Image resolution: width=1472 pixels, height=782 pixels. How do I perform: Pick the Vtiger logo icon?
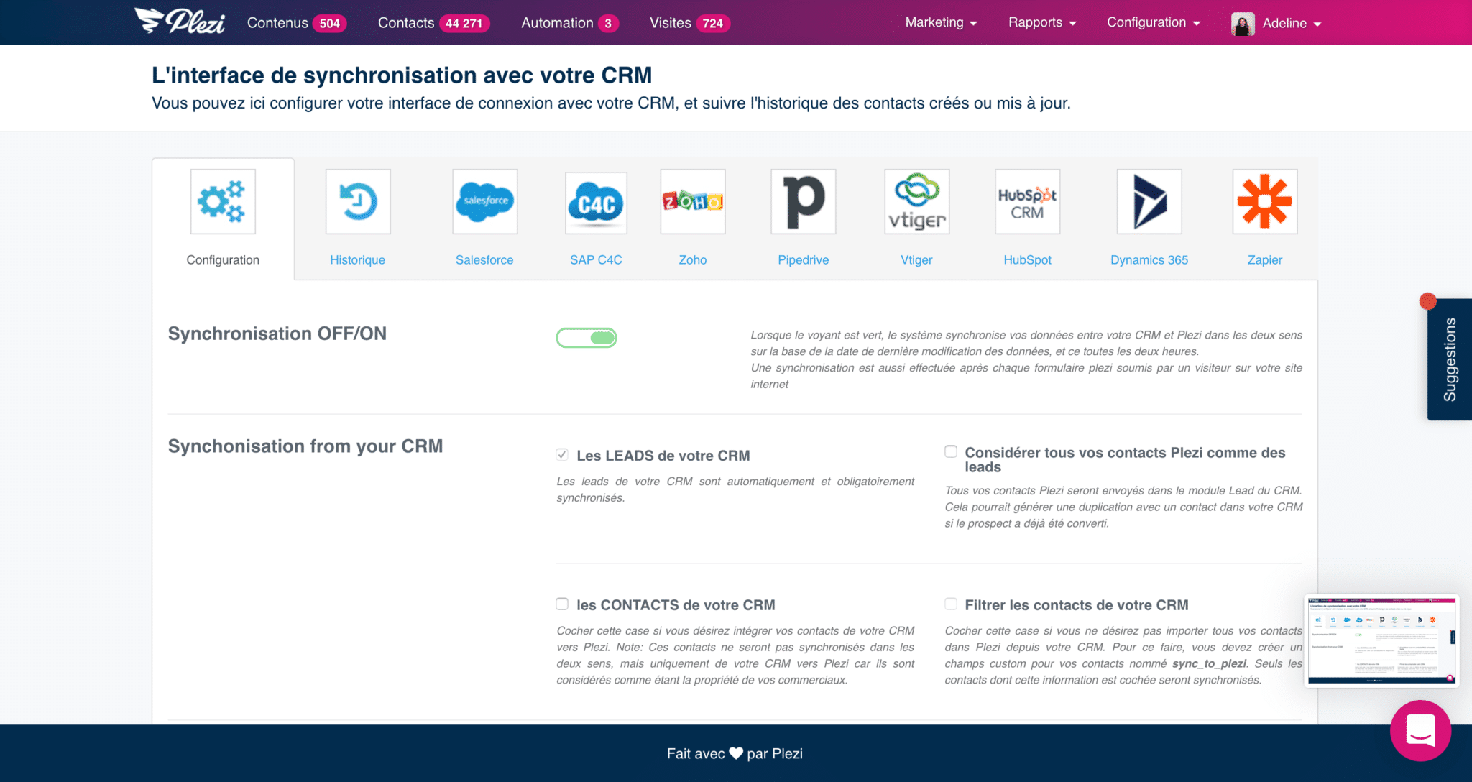[x=917, y=201]
